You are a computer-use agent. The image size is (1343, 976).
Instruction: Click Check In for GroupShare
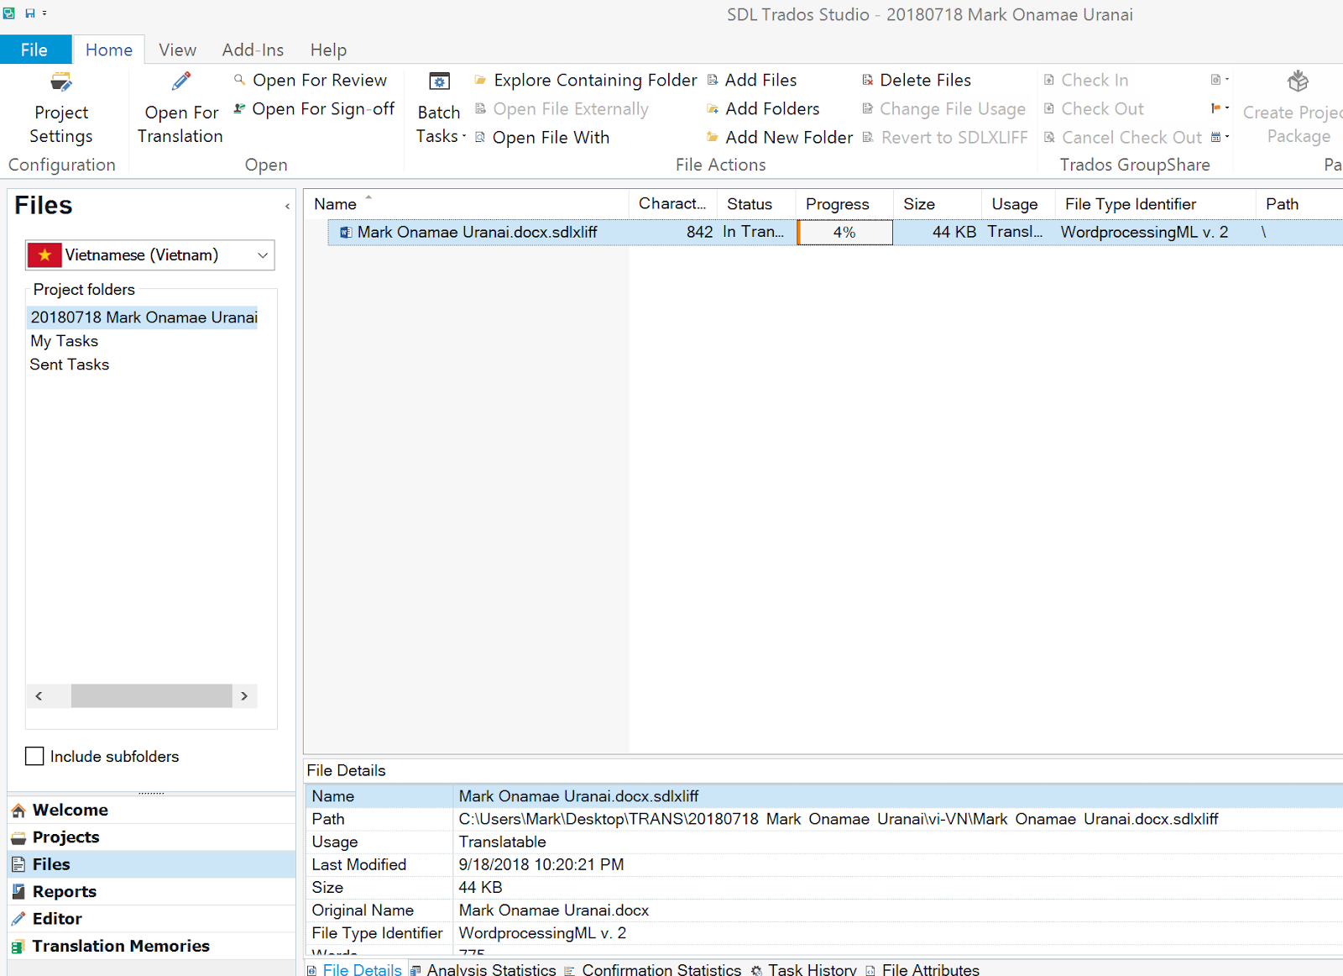(1086, 80)
